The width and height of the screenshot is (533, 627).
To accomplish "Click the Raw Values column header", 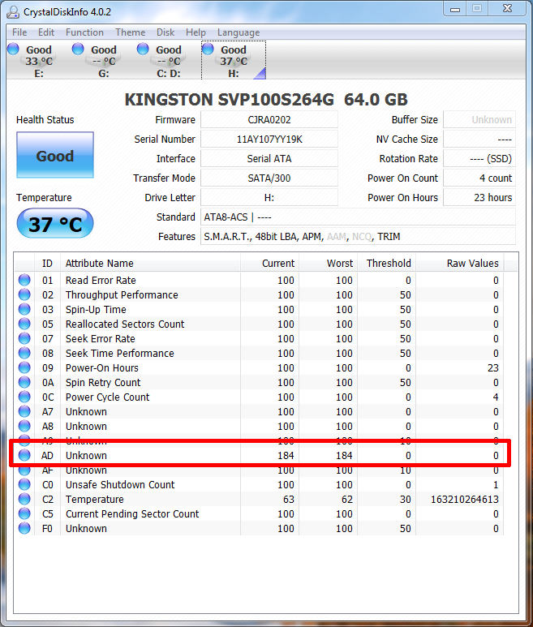I will coord(460,263).
